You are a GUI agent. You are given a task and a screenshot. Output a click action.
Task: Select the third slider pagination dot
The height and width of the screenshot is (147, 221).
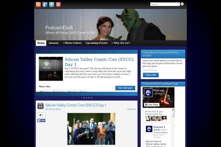(87, 98)
